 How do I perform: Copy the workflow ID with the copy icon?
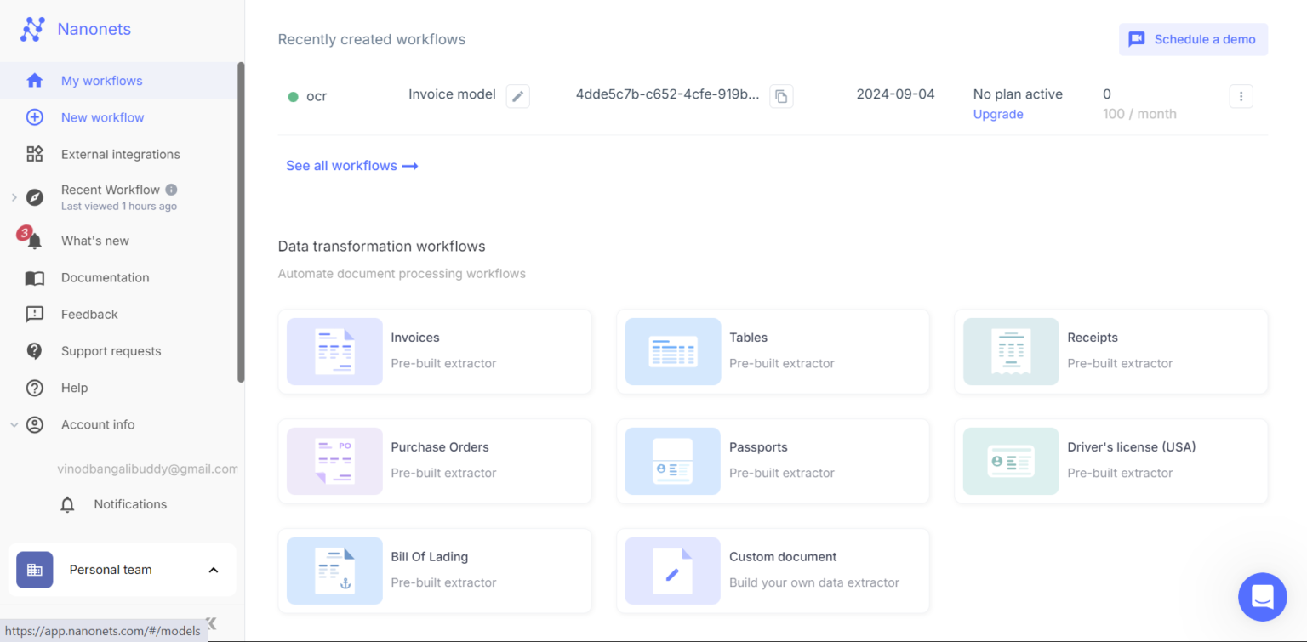click(x=781, y=96)
